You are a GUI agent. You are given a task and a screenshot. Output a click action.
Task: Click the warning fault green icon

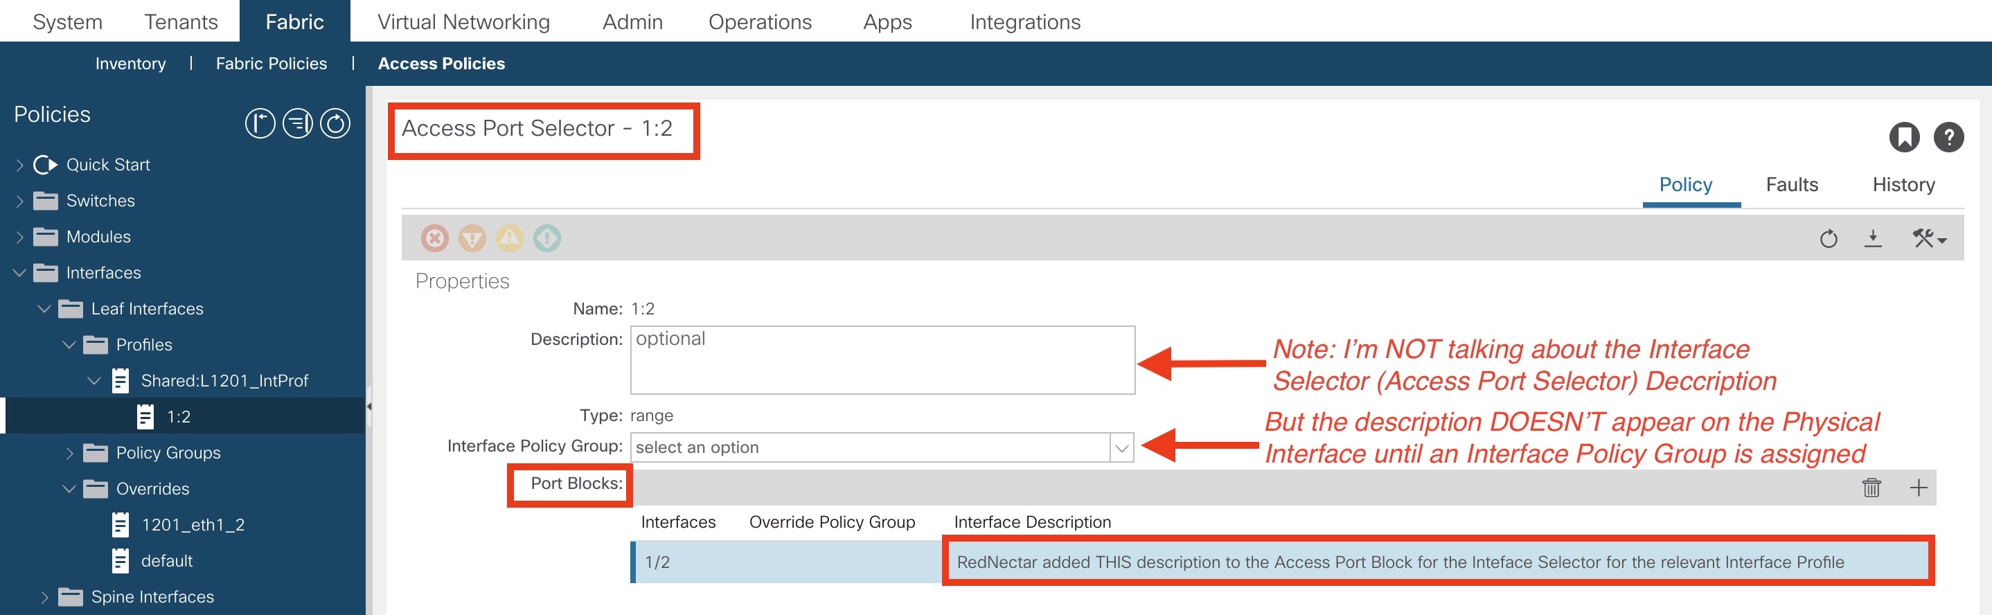coord(546,238)
